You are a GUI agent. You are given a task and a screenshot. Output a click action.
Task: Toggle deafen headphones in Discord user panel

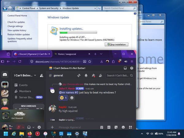(x=29, y=127)
